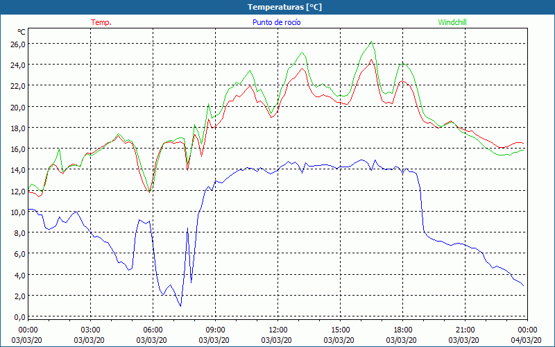
Task: Click the '26,0' y-axis value
Action: [x=18, y=44]
